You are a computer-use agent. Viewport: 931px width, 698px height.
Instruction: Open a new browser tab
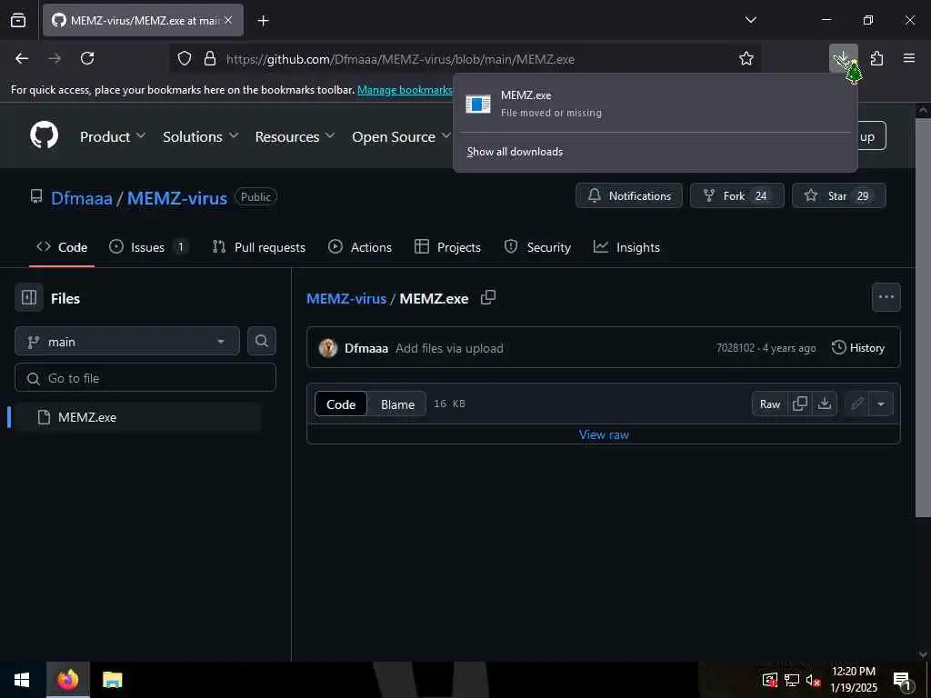pyautogui.click(x=263, y=21)
